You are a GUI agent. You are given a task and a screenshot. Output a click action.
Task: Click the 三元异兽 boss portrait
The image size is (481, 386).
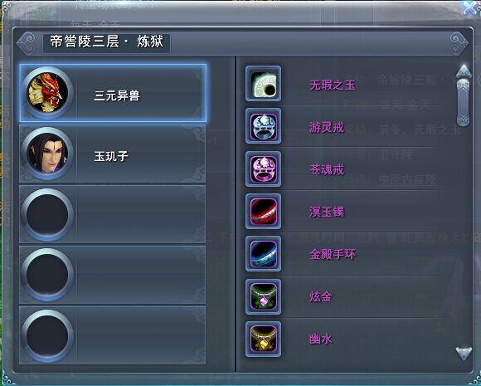(x=47, y=93)
